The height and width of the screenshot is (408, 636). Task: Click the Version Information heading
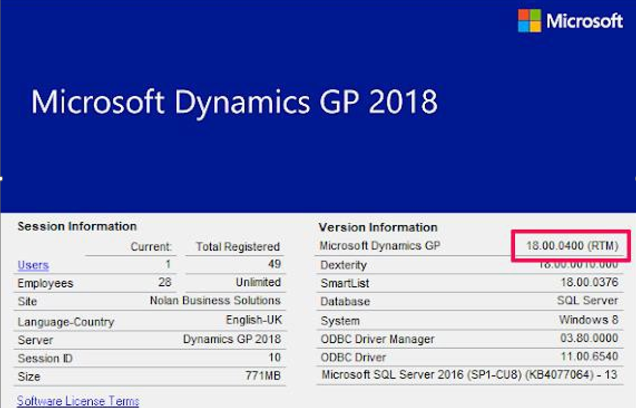pyautogui.click(x=378, y=228)
